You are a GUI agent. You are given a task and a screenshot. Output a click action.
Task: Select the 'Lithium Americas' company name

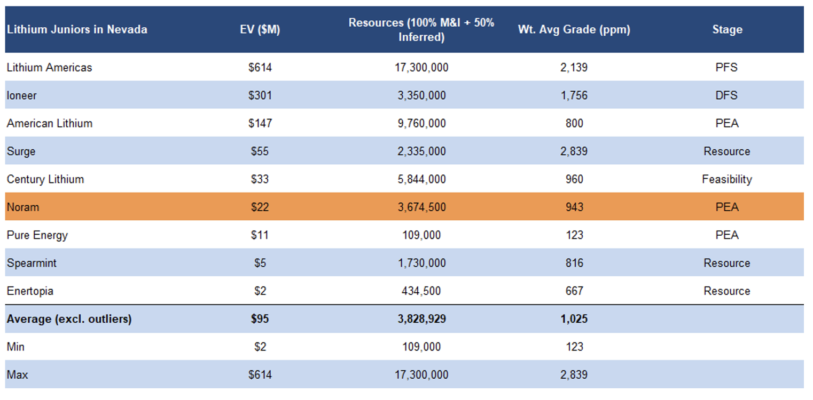pyautogui.click(x=49, y=68)
